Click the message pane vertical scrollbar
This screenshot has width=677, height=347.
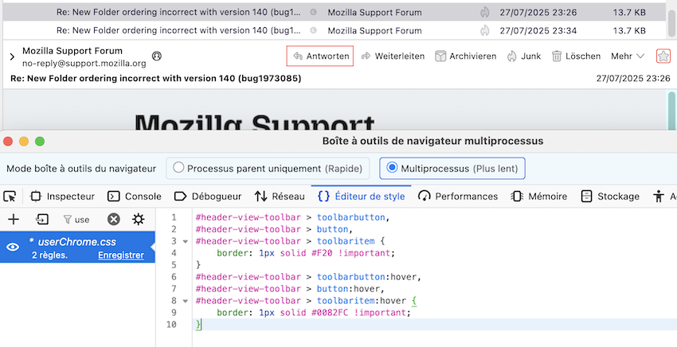[x=671, y=111]
